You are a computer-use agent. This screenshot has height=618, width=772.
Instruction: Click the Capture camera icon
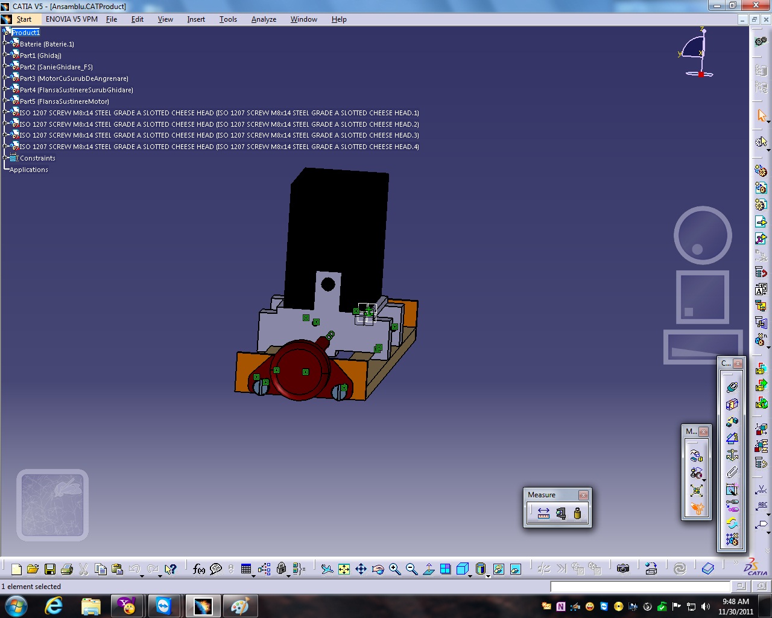[x=623, y=569]
